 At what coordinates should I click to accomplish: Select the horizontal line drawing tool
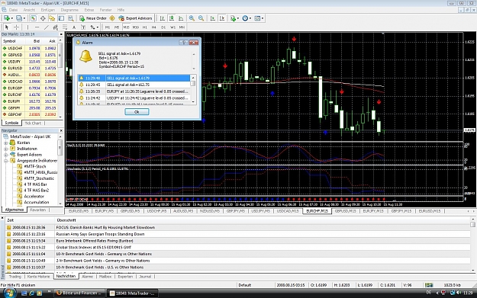click(37, 27)
